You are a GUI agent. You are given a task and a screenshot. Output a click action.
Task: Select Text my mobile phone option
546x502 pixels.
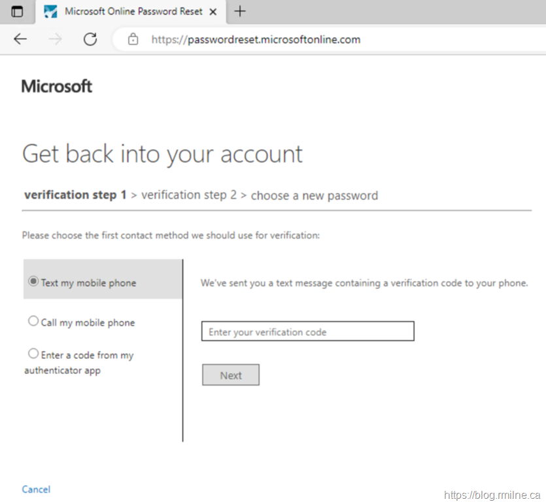[x=33, y=282]
